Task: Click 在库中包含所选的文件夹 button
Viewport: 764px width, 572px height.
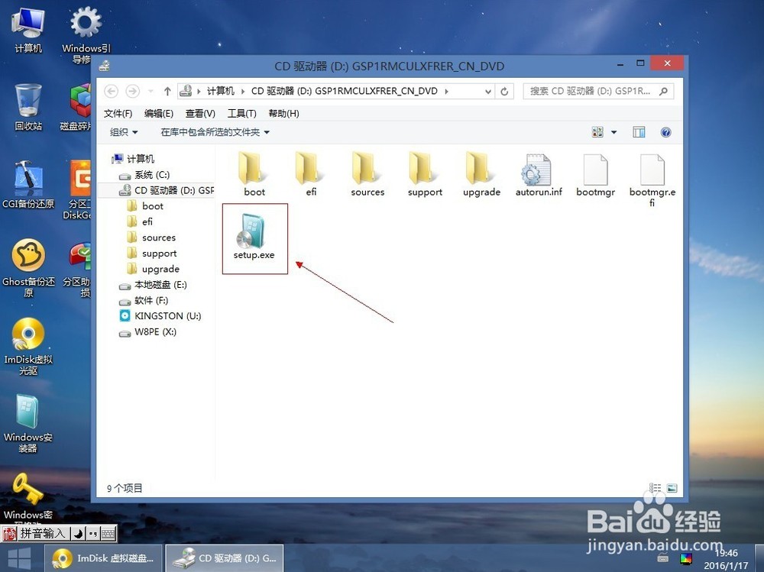Action: tap(215, 132)
